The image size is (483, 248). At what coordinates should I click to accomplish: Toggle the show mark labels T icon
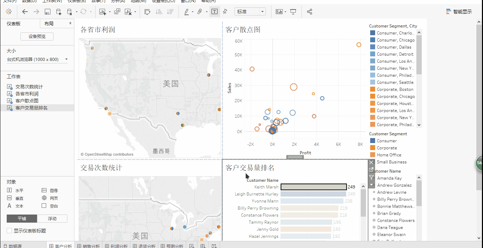214,12
